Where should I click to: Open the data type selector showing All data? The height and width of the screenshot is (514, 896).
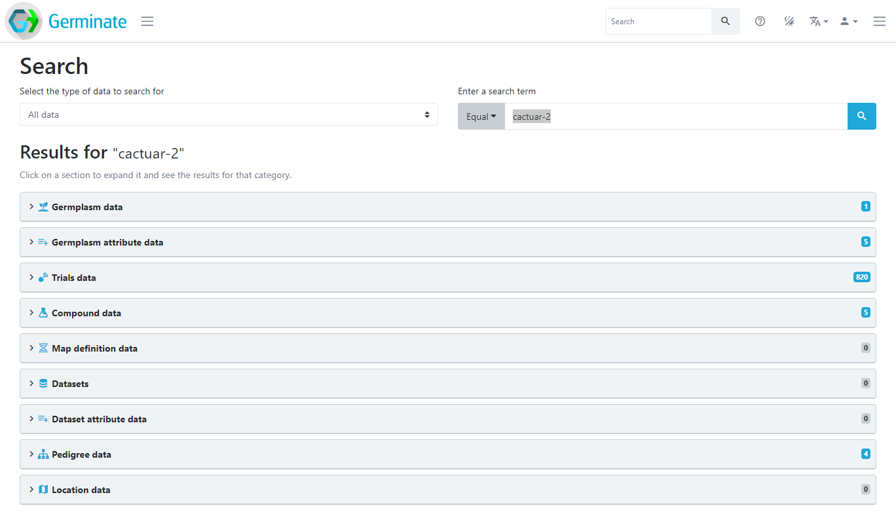click(229, 114)
